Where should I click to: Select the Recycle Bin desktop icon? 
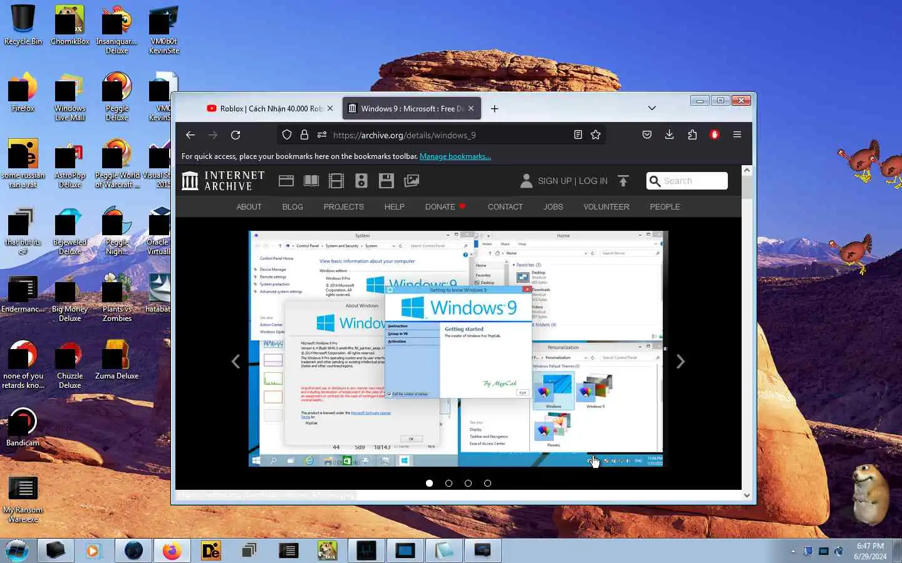pyautogui.click(x=23, y=26)
